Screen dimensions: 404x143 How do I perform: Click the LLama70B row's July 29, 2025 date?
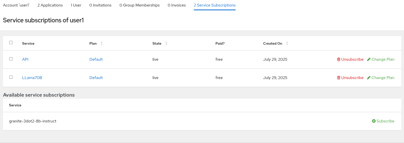(x=275, y=78)
